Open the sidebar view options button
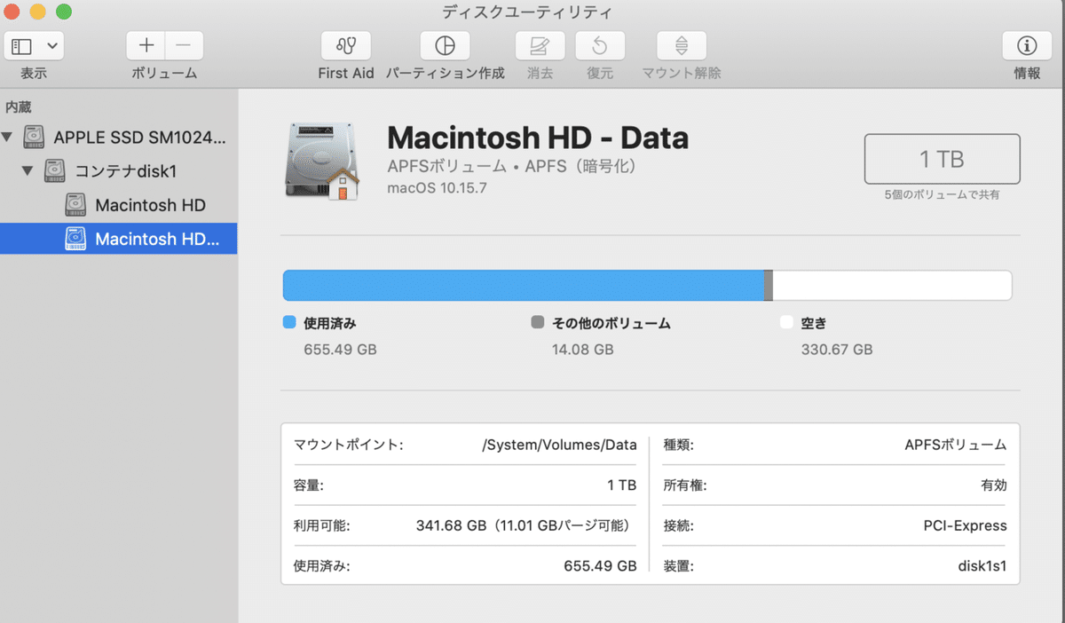This screenshot has height=623, width=1065. coord(34,45)
